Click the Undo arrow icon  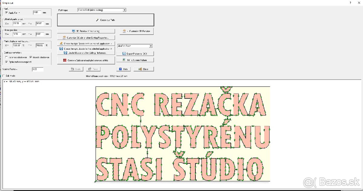[x=72, y=69]
